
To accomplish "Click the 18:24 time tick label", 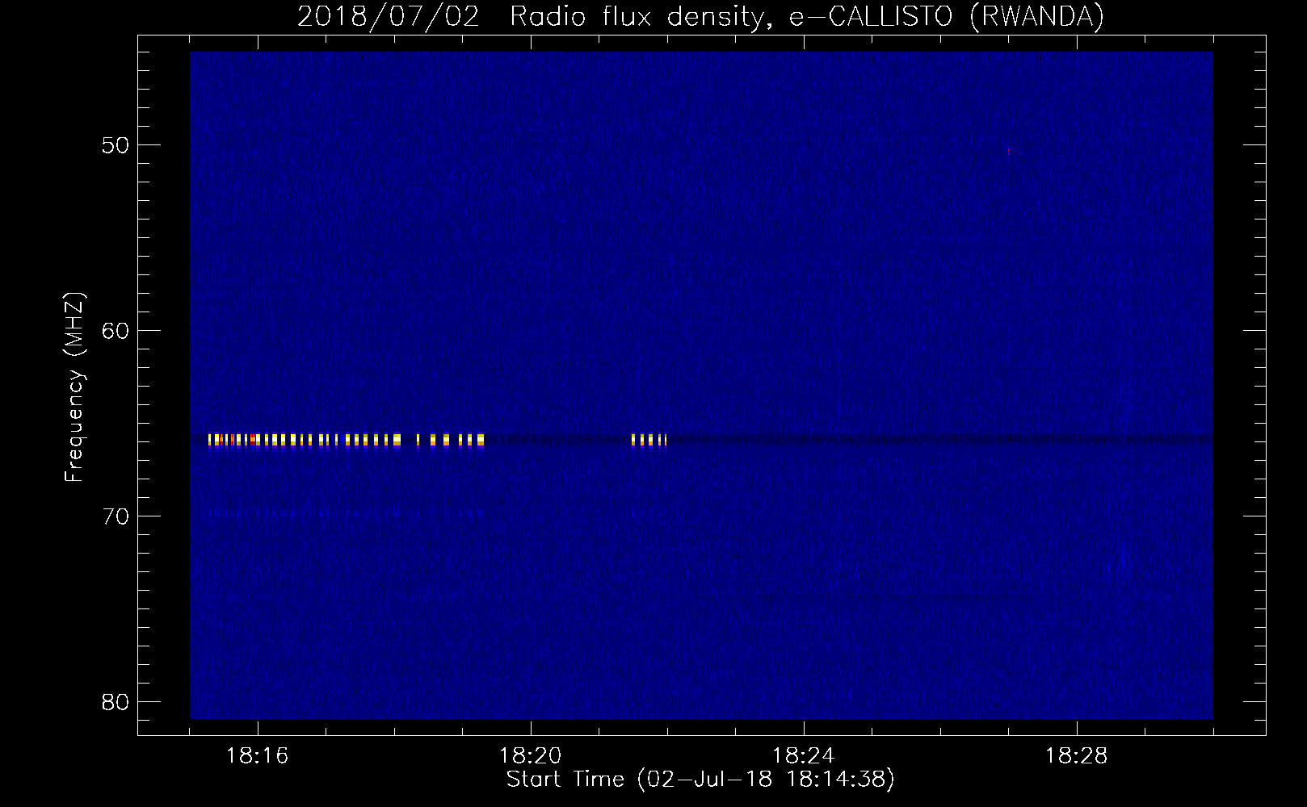I will (804, 756).
